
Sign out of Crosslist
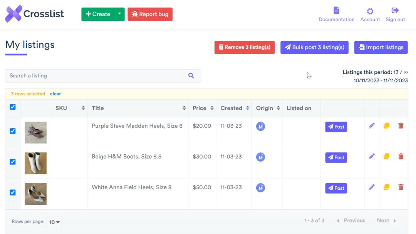tap(395, 14)
